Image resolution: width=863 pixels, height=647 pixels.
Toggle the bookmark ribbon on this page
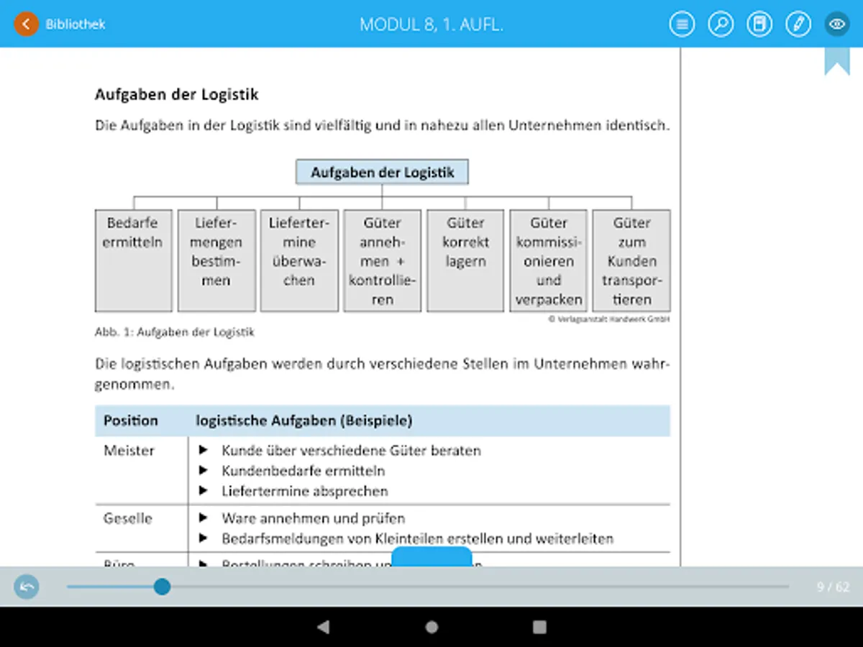click(836, 61)
